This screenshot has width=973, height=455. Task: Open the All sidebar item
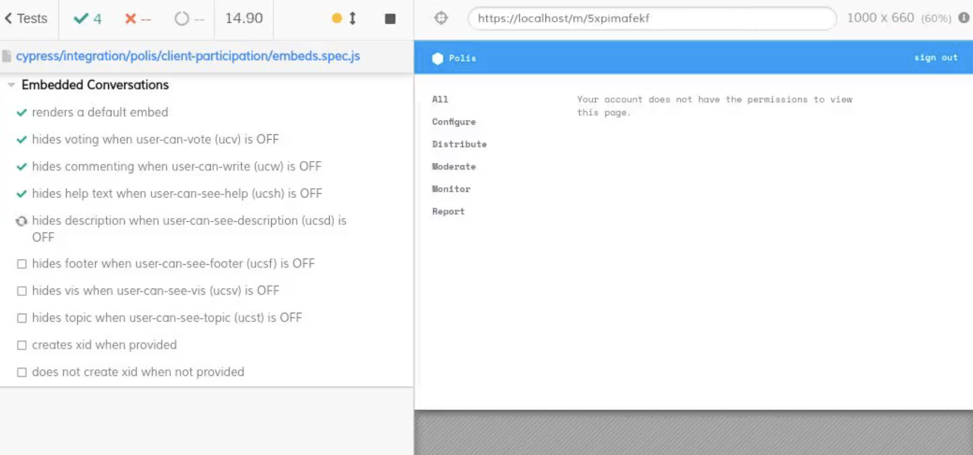(x=440, y=99)
